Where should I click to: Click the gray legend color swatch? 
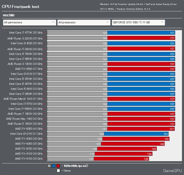[x=49, y=166]
